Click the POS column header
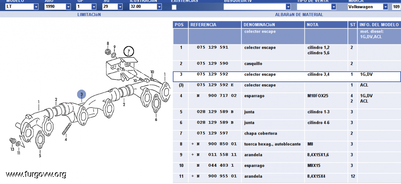Image resolution: width=401 pixels, height=184 pixels. [180, 25]
